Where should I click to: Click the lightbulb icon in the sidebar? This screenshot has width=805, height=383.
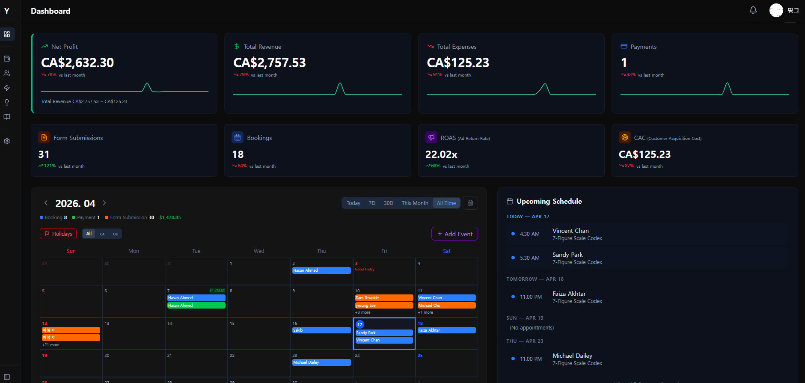click(7, 102)
